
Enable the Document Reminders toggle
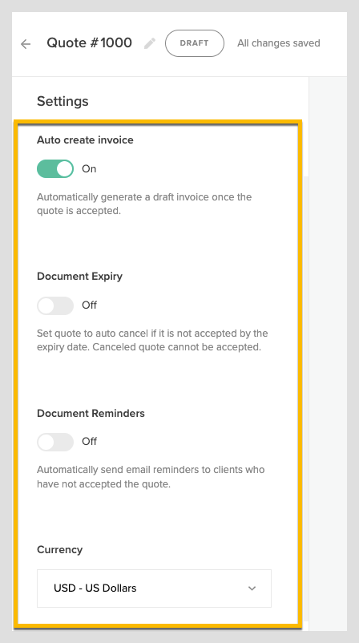55,442
